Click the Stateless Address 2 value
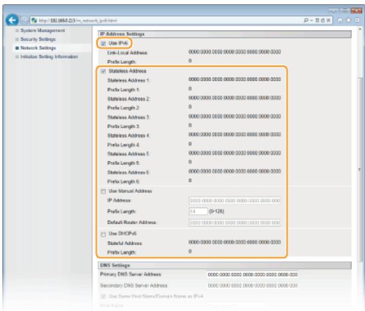 (235, 97)
